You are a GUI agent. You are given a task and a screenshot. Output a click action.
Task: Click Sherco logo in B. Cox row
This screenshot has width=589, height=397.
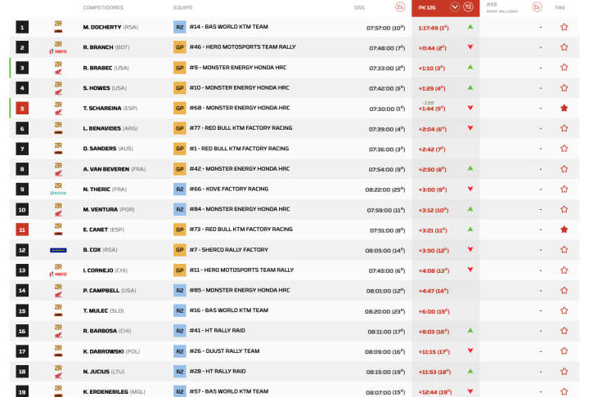click(58, 250)
